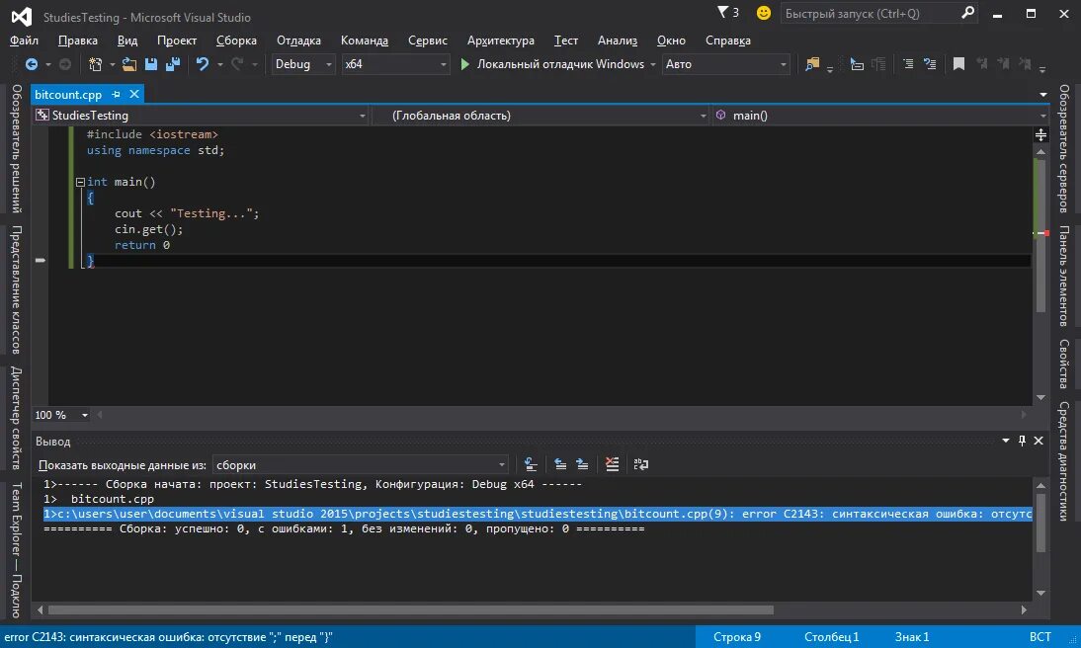1081x648 pixels.
Task: Open the Debug configuration dropdown
Action: 304,64
